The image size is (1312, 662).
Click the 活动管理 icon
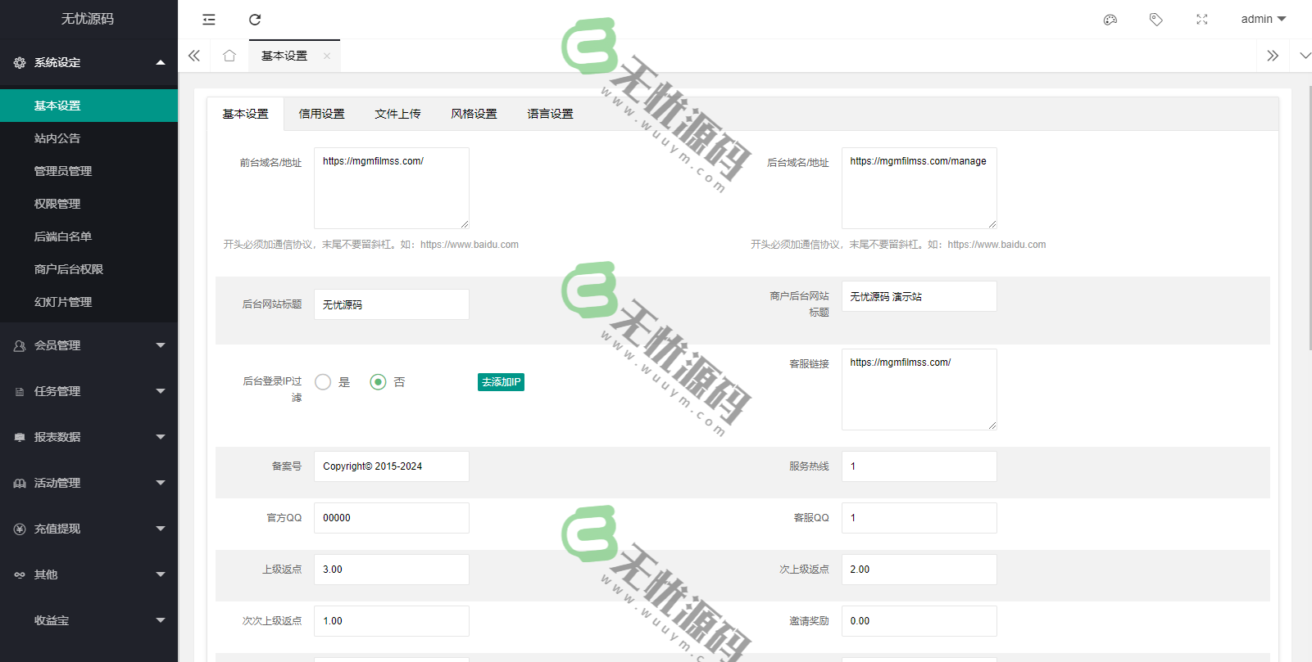coord(20,484)
